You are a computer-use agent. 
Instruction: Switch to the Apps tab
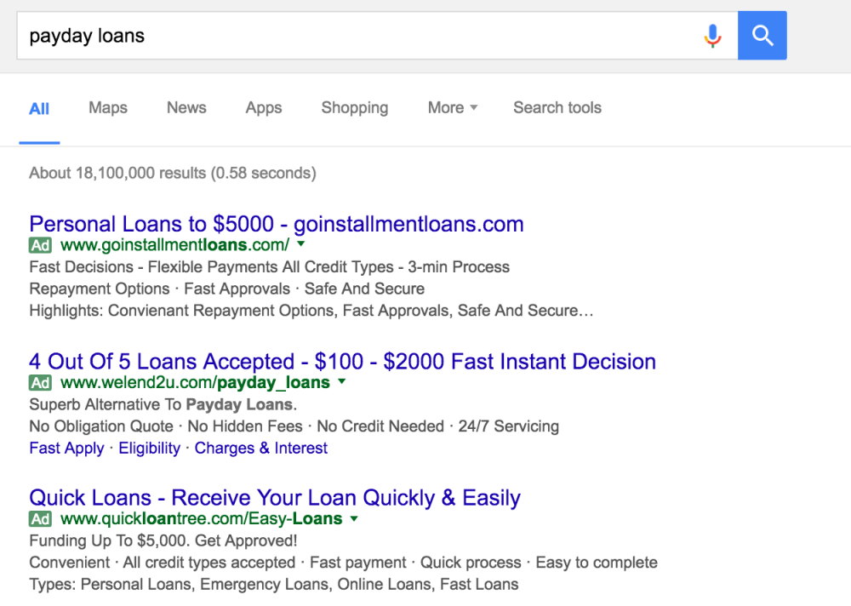pyautogui.click(x=264, y=108)
